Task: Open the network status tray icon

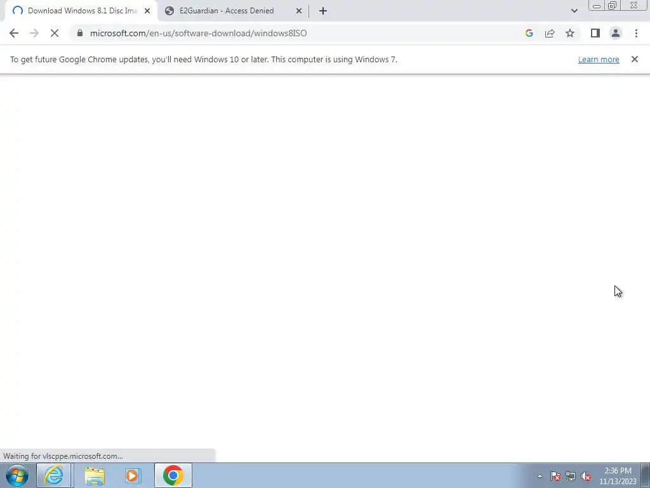Action: (x=571, y=477)
